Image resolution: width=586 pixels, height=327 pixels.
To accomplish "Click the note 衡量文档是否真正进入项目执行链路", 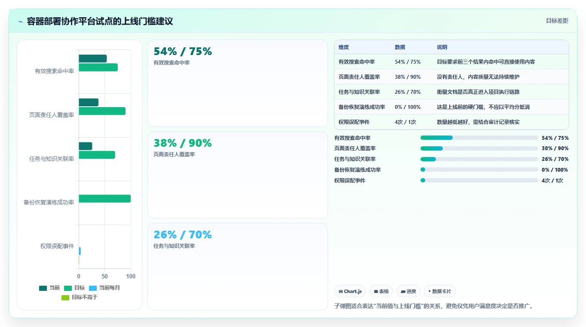I will [478, 92].
